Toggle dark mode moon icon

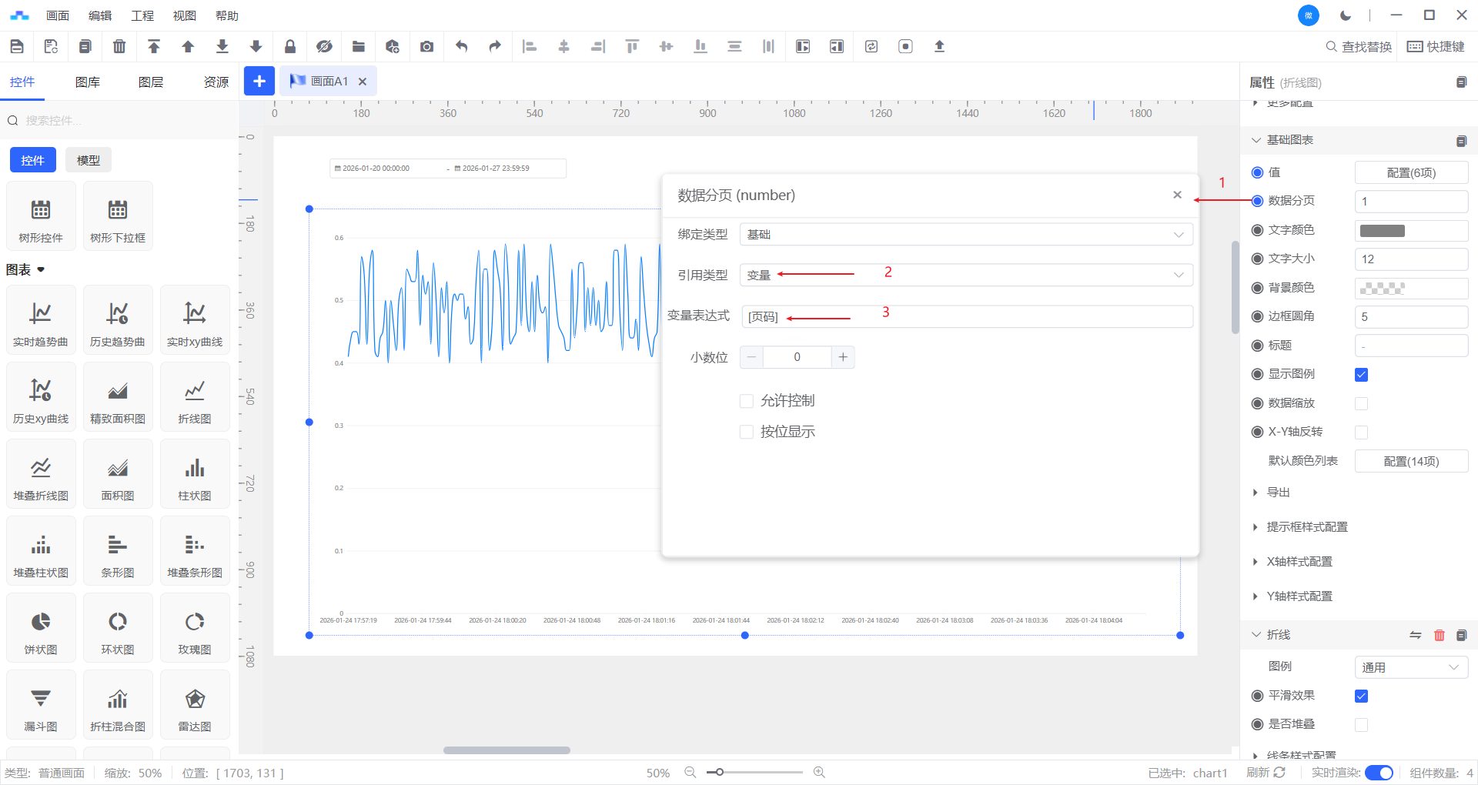coord(1345,15)
